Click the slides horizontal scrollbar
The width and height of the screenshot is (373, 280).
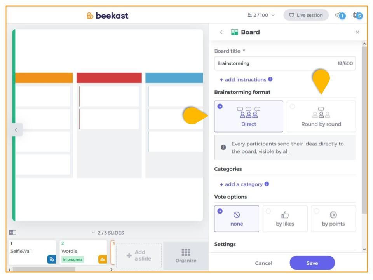[44, 269]
